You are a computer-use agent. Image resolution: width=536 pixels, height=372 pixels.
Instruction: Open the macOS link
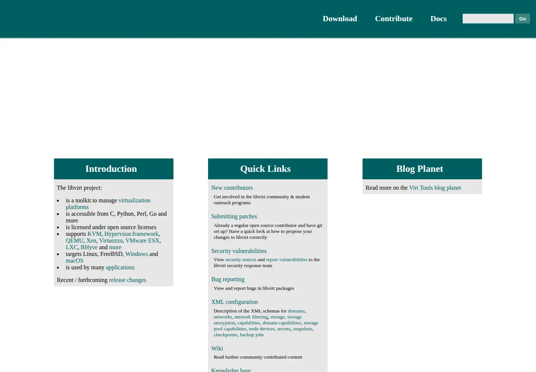click(x=74, y=261)
